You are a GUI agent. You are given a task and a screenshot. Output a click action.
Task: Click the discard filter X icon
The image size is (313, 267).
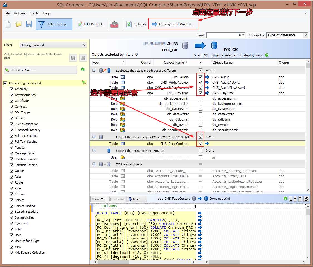[83, 58]
